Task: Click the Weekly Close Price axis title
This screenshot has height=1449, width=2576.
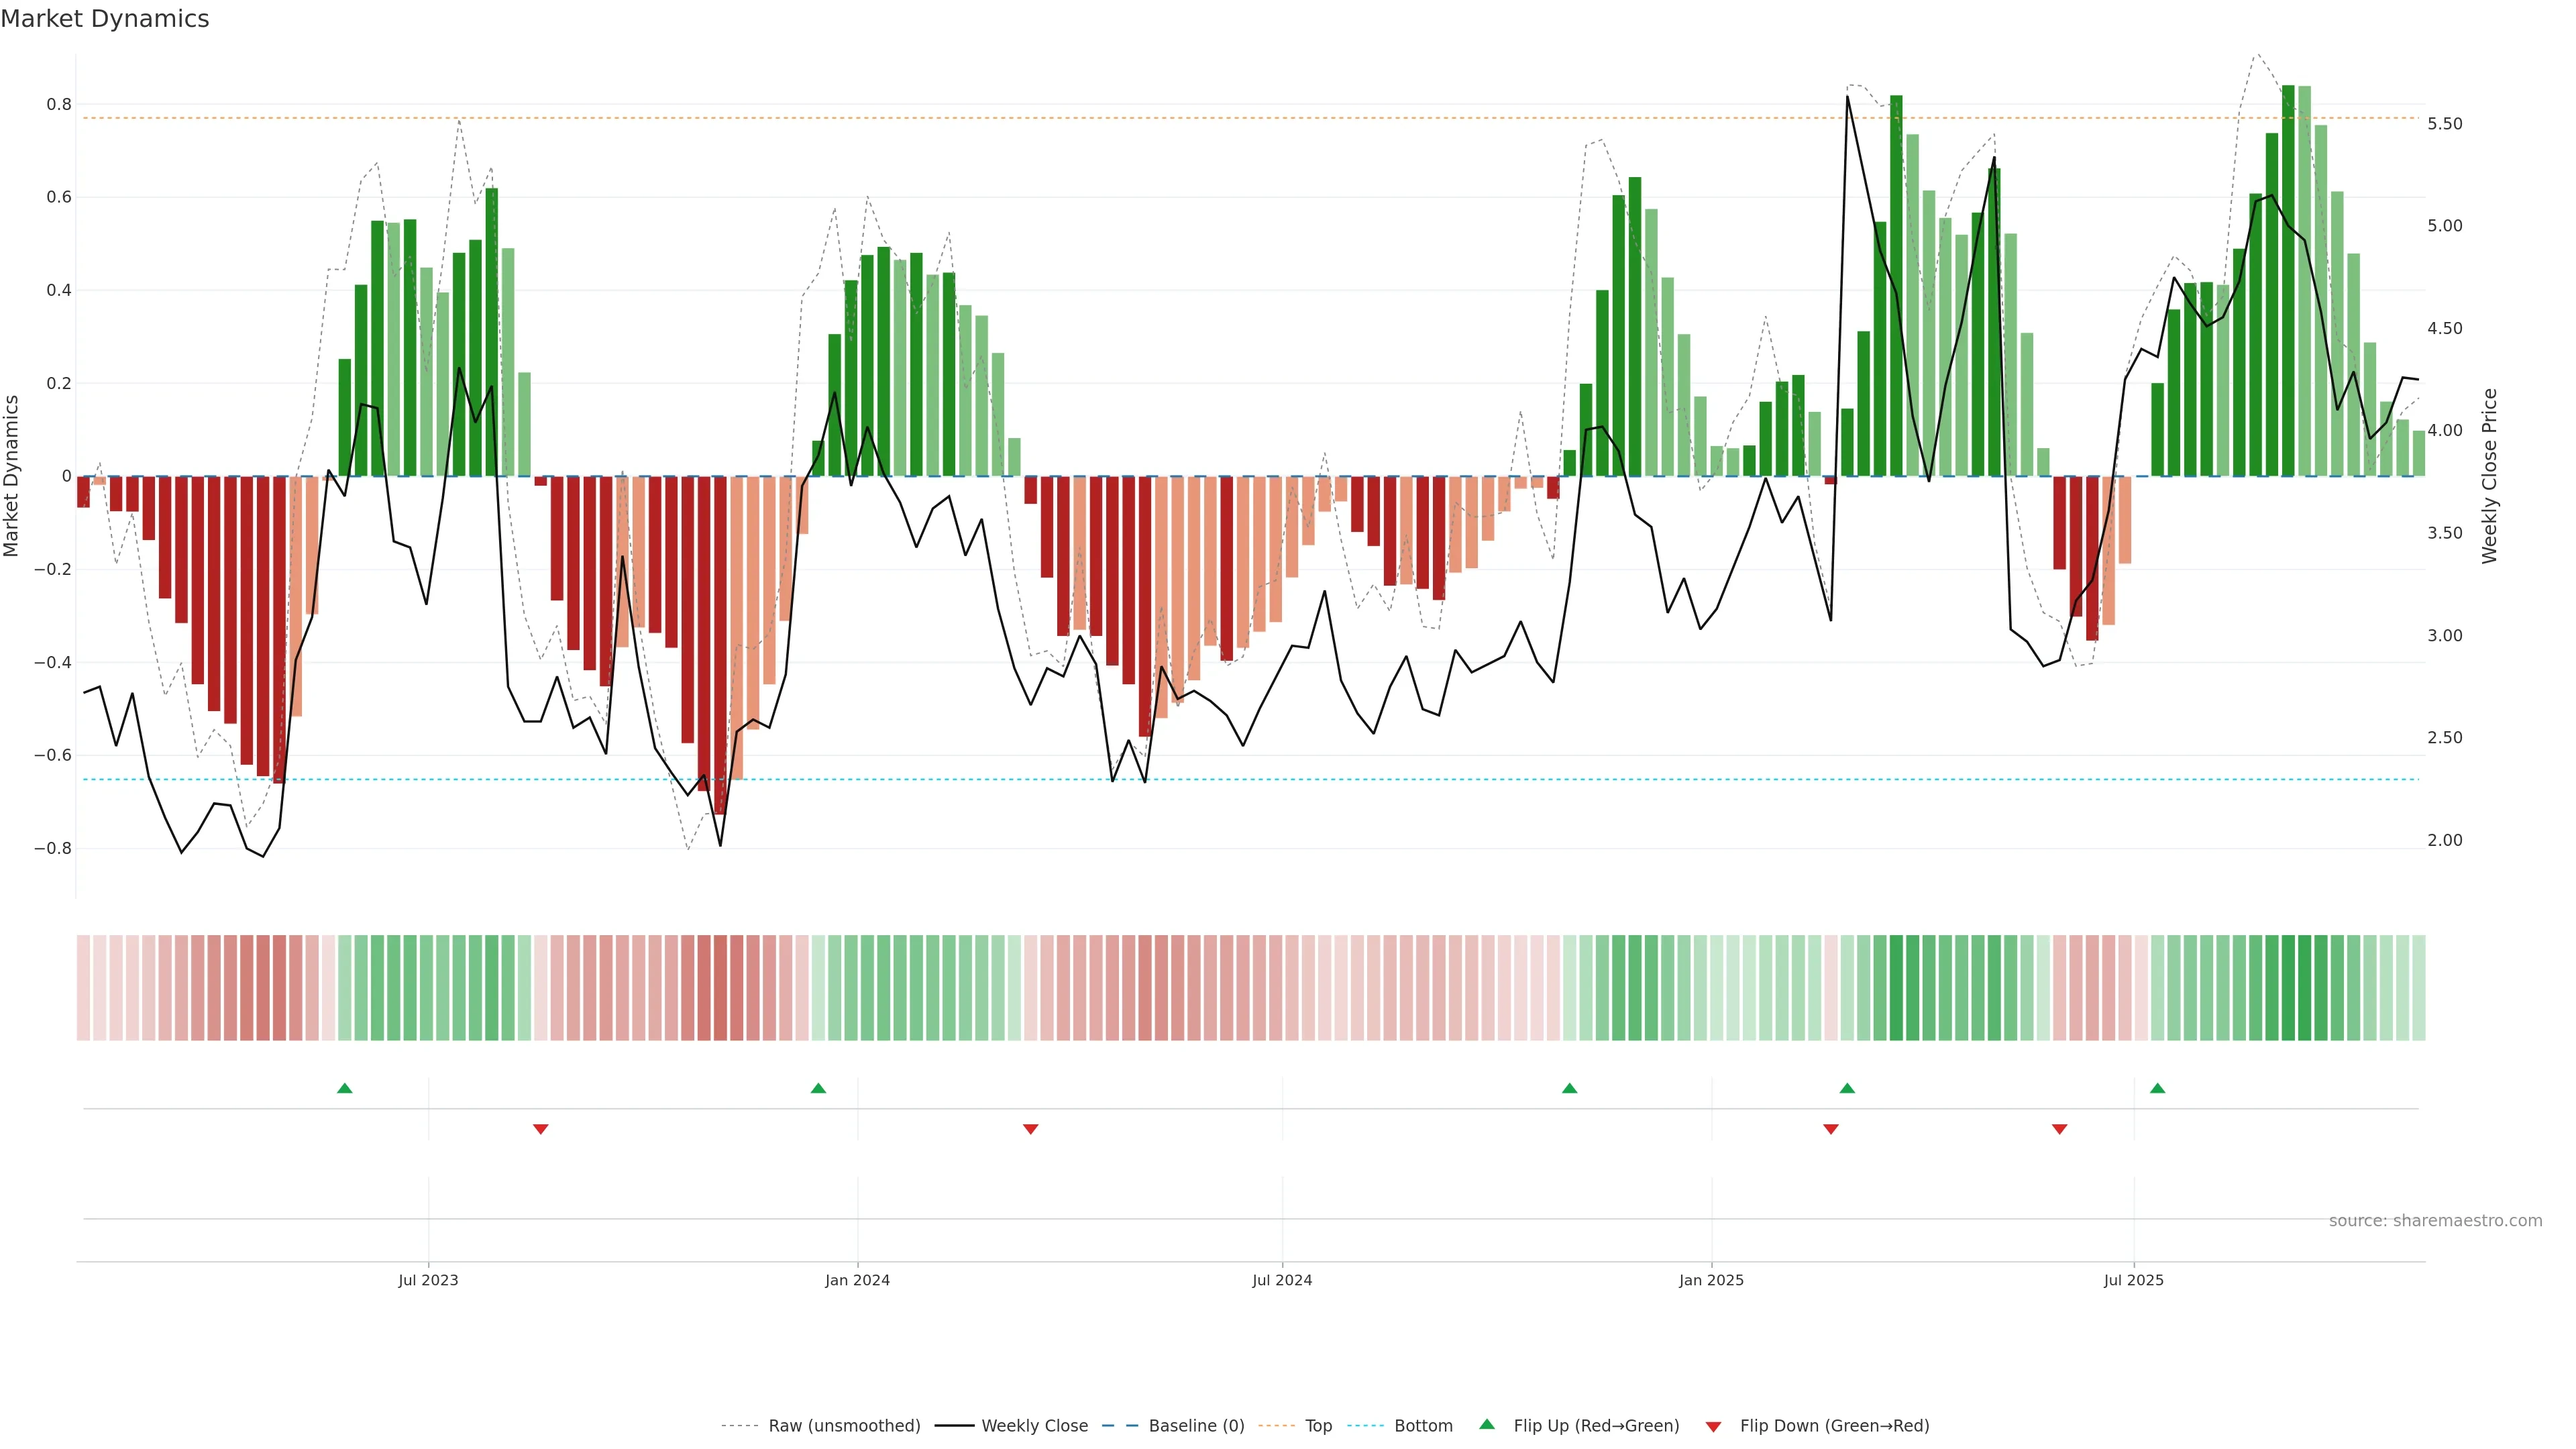Action: (x=2489, y=476)
